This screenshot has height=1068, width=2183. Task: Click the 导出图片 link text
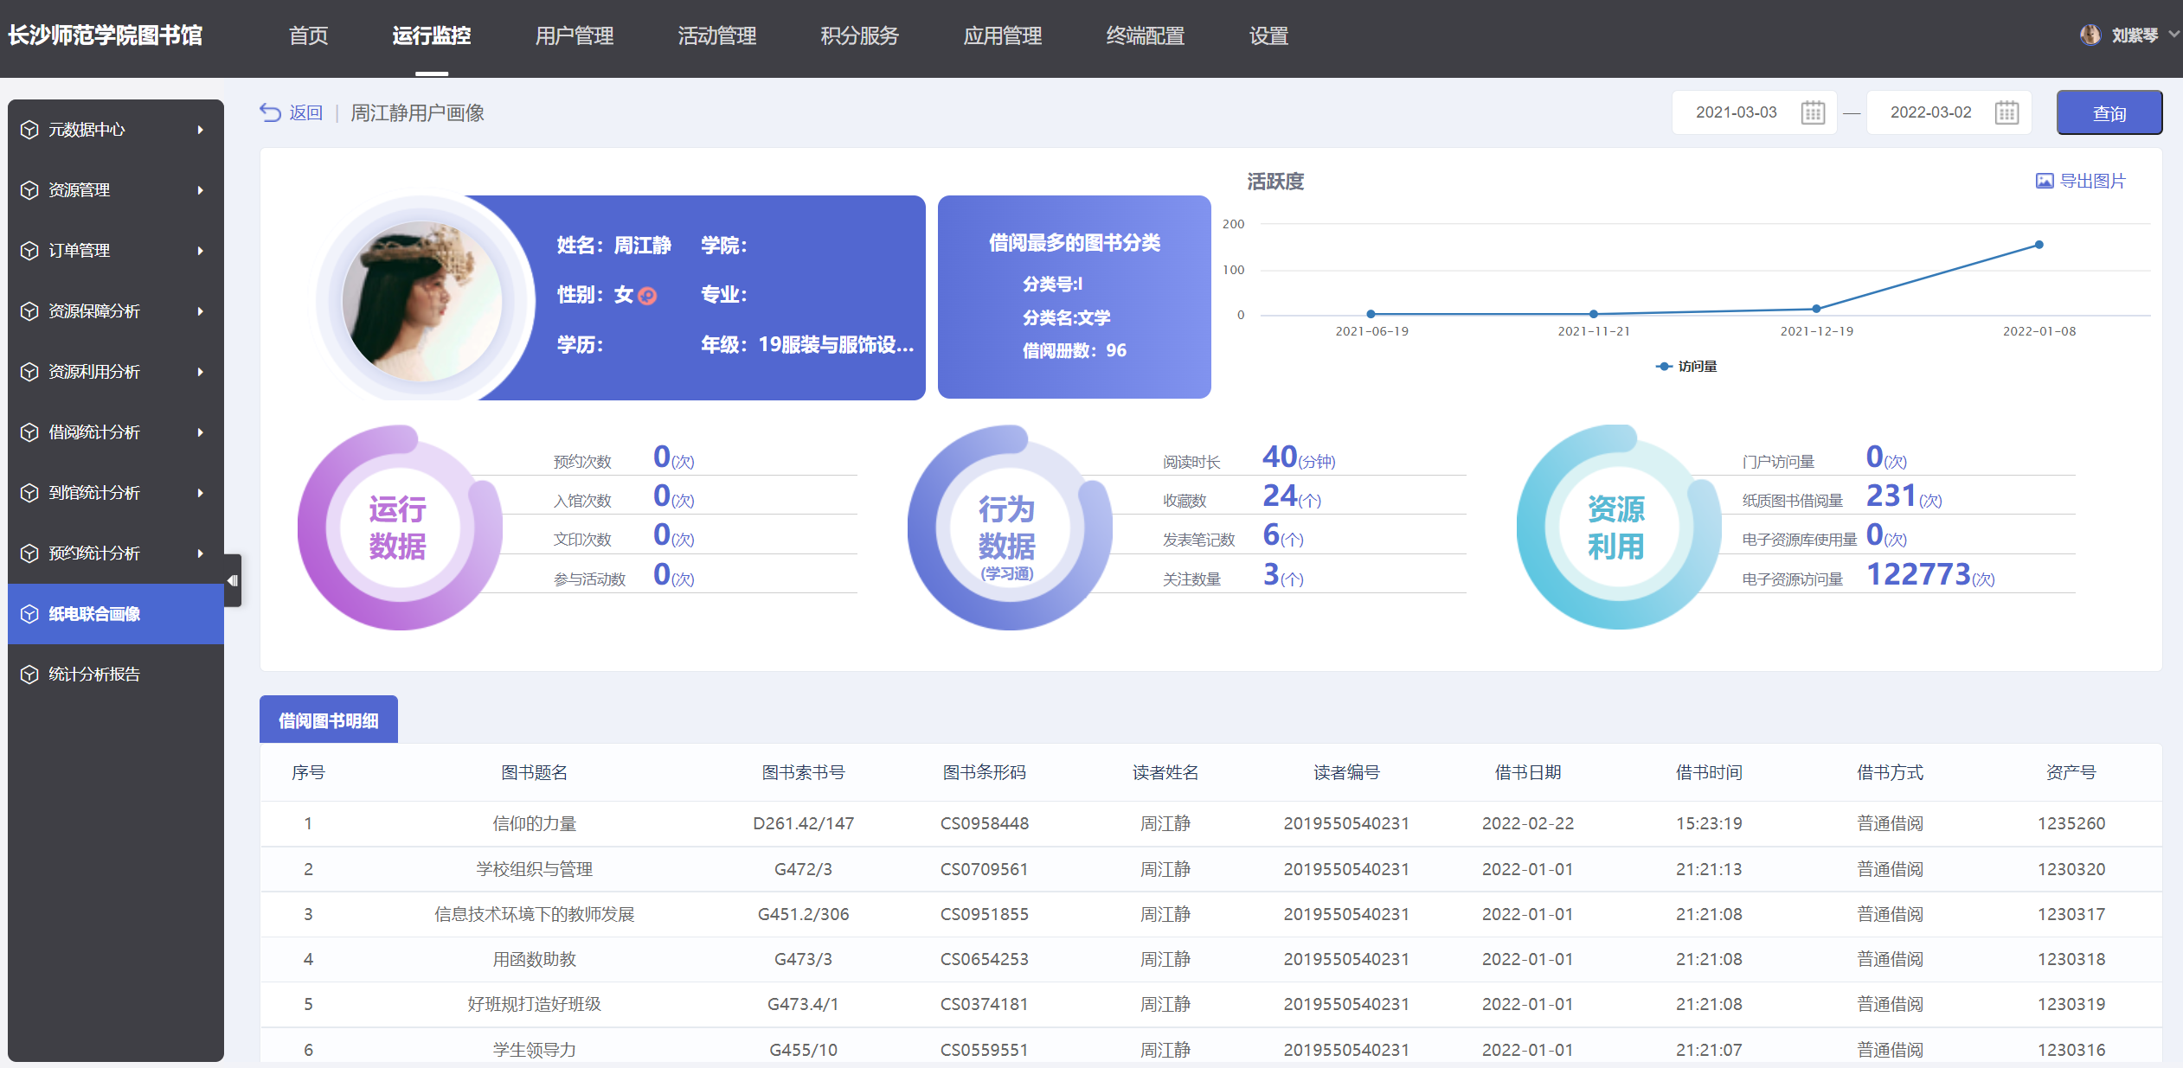click(x=2092, y=181)
